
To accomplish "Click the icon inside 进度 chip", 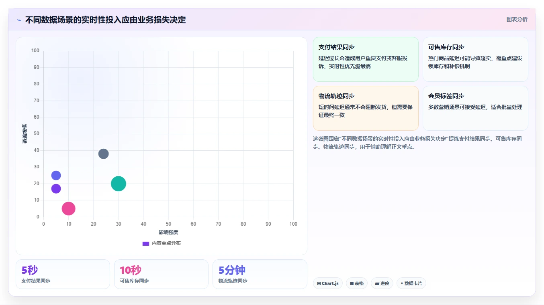I will coord(377,283).
